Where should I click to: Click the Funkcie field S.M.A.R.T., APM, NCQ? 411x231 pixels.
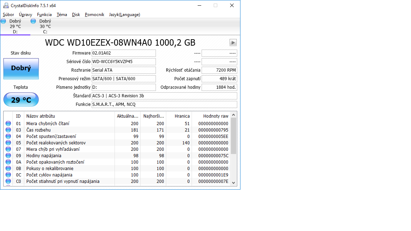[x=164, y=104]
